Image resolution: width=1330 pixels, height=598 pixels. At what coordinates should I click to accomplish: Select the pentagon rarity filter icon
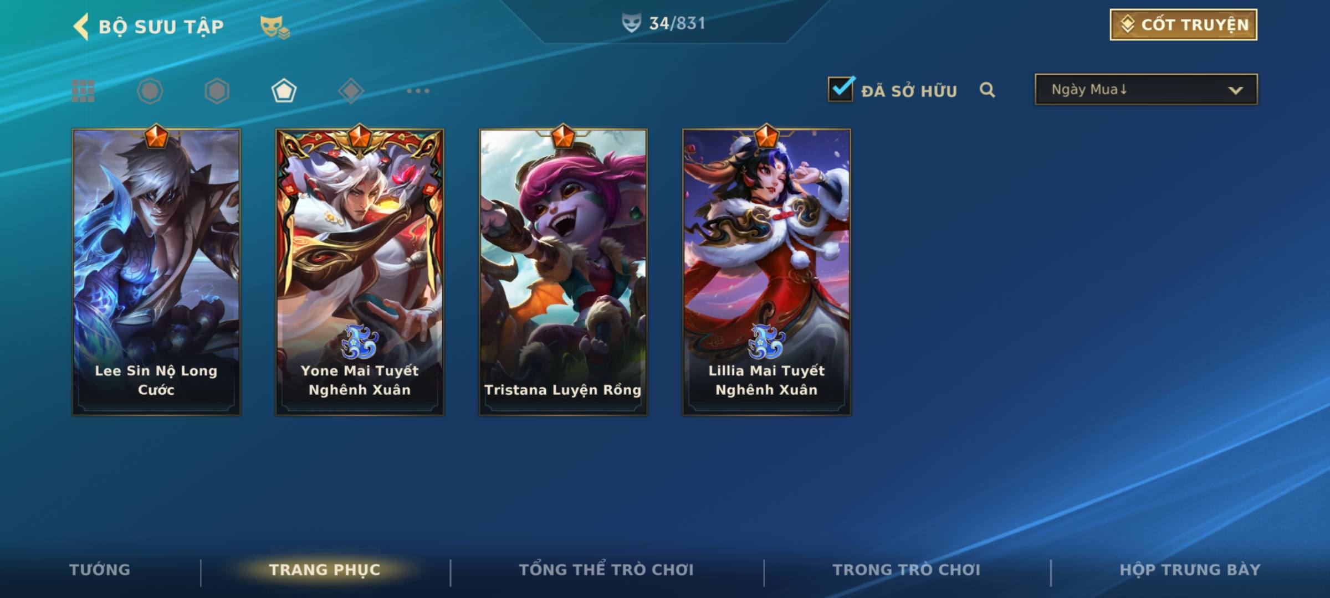[x=284, y=91]
